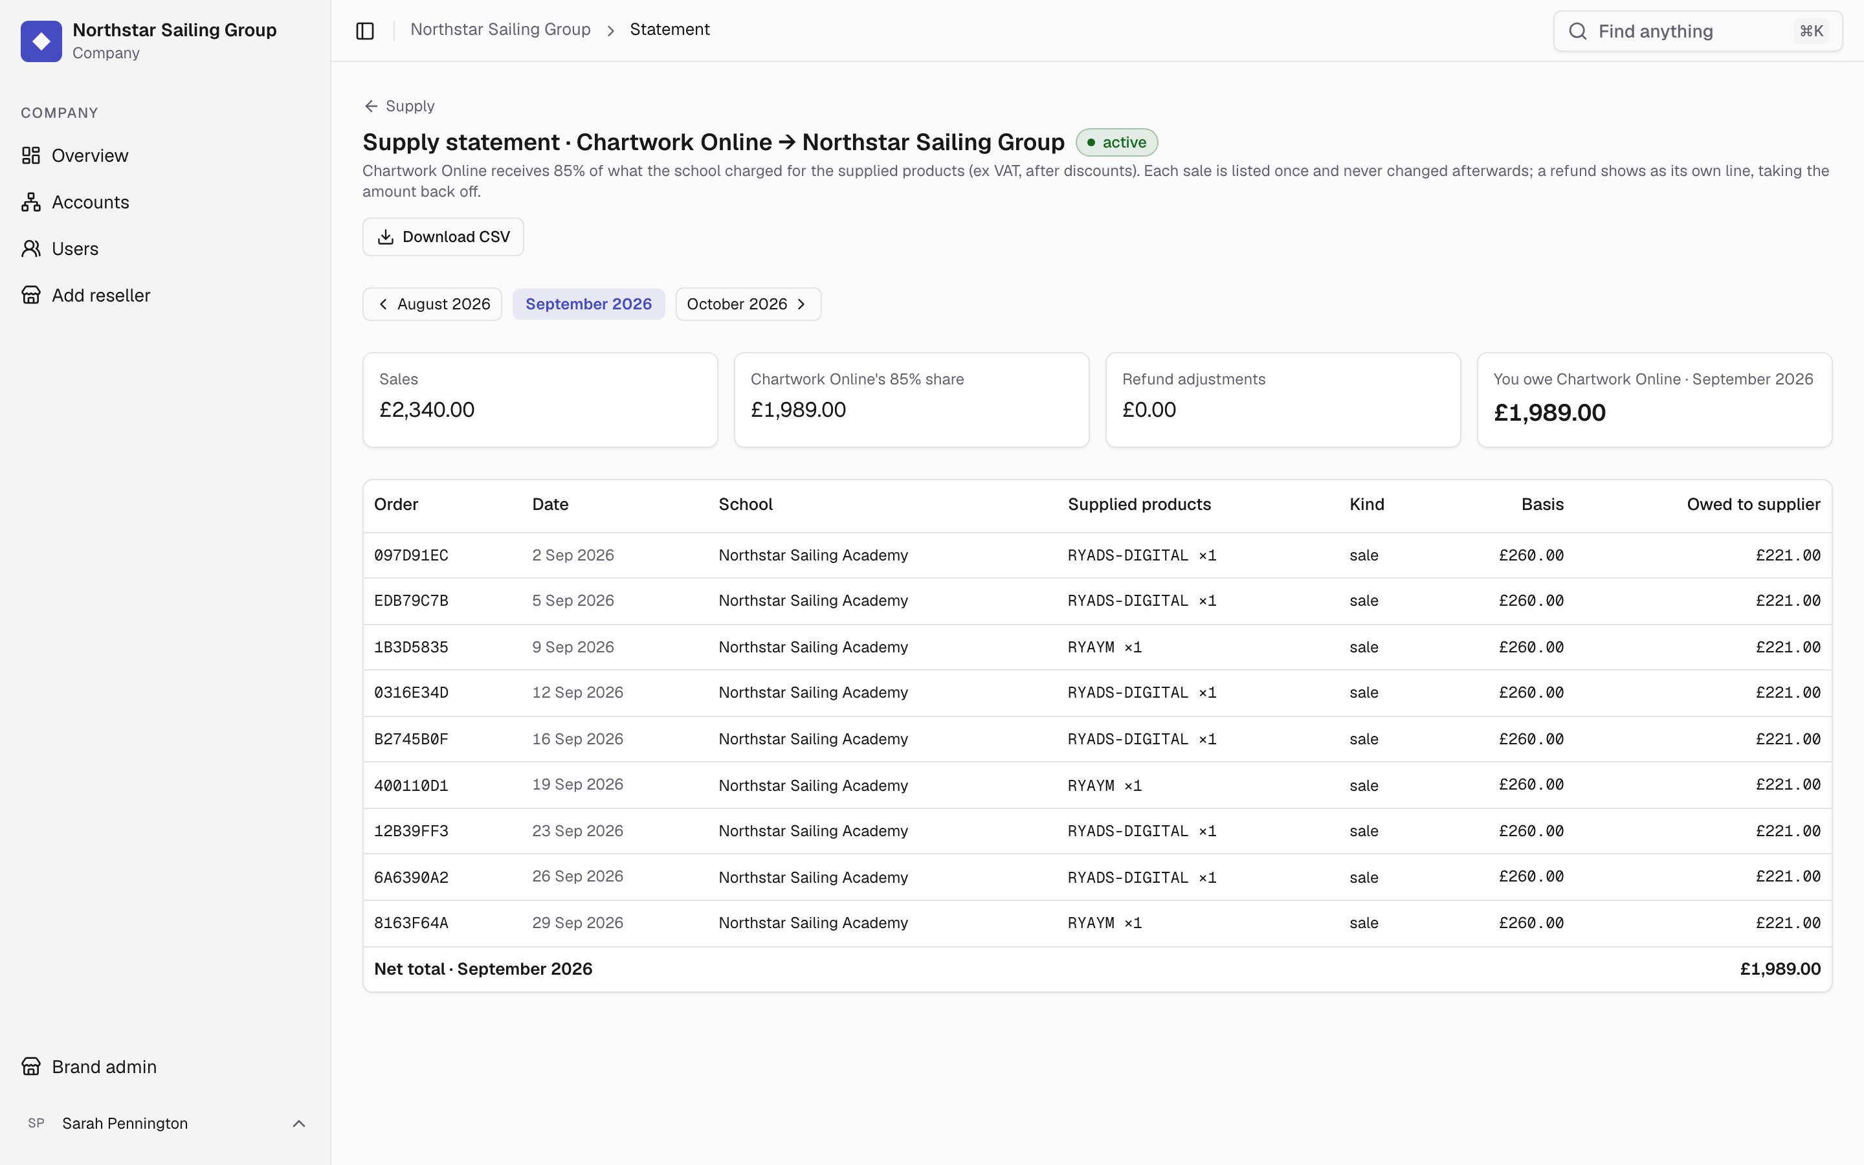Image resolution: width=1864 pixels, height=1165 pixels.
Task: Open Add reseller menu item
Action: [x=165, y=295]
